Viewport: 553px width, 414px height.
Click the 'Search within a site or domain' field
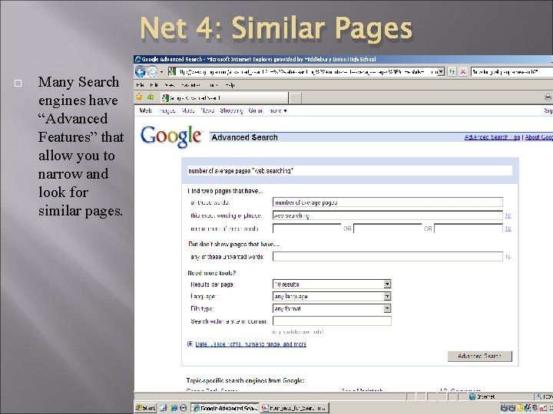click(332, 320)
